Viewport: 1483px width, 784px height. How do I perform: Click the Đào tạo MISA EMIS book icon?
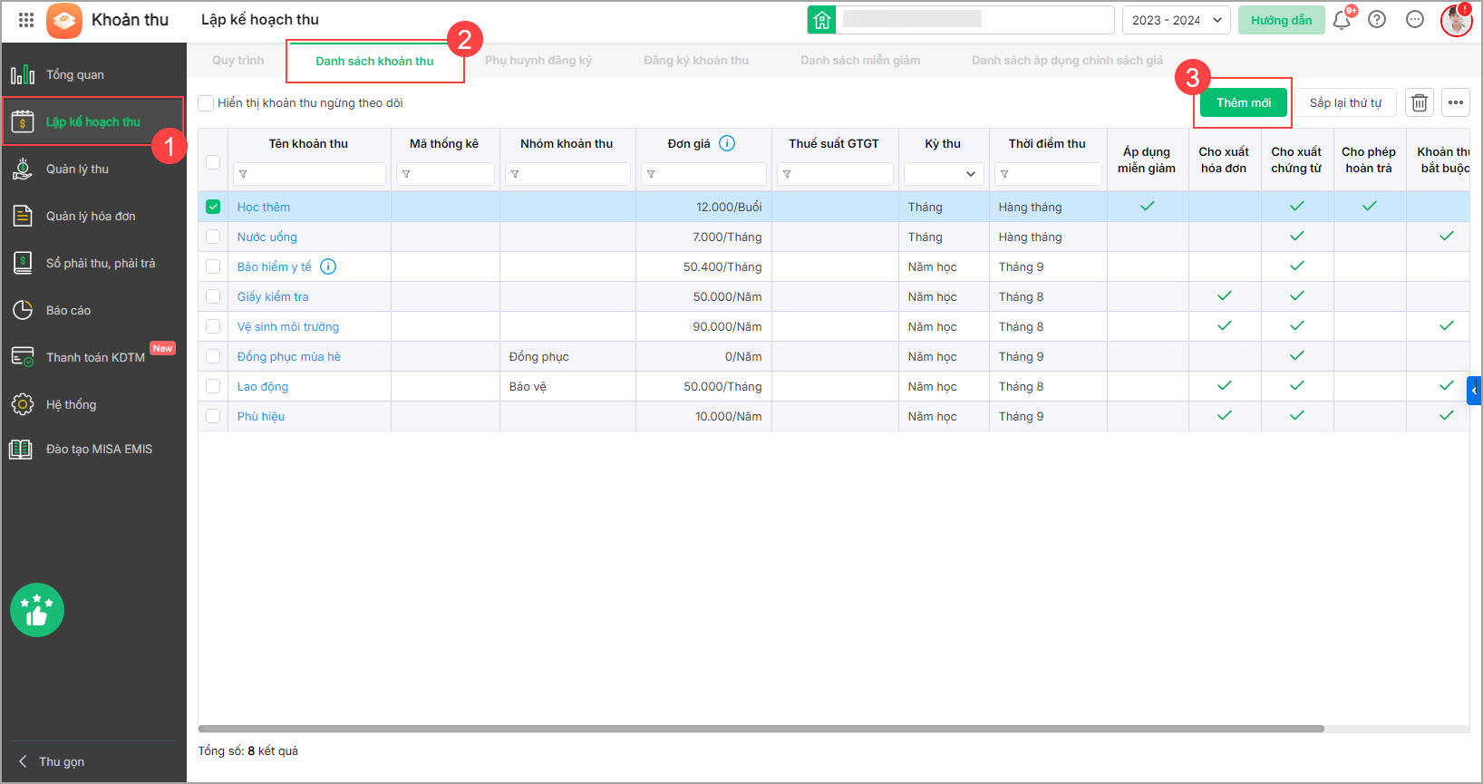(x=21, y=449)
